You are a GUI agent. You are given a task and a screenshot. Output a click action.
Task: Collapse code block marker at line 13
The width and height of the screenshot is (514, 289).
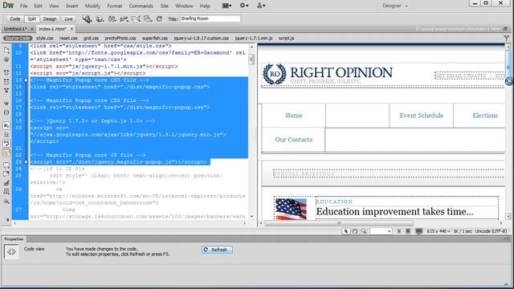[x=26, y=80]
